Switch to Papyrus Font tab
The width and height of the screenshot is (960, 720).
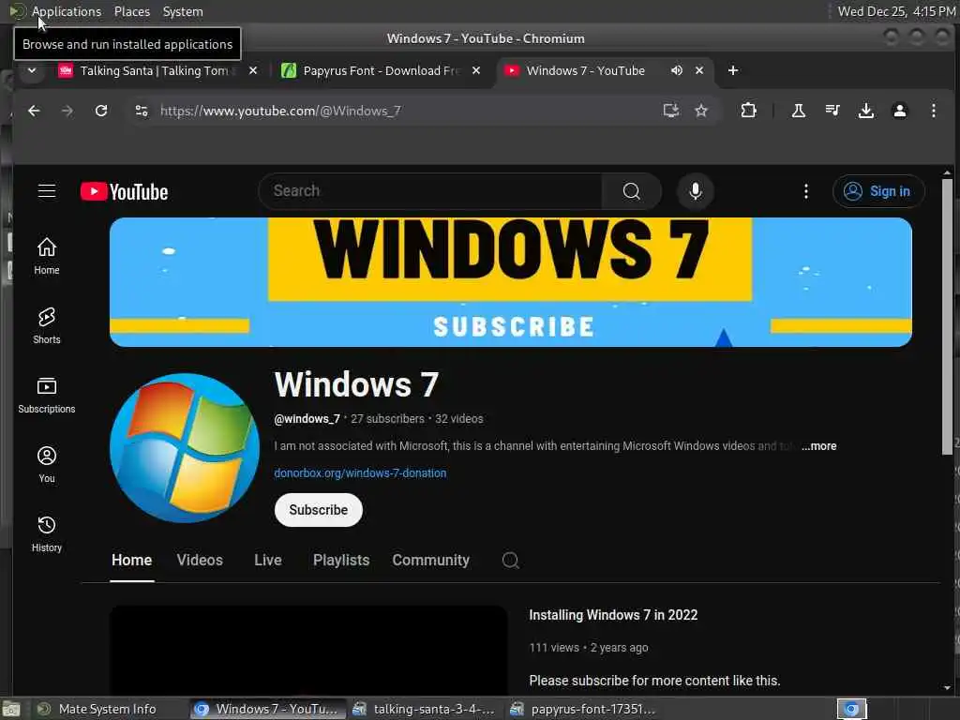tap(373, 70)
